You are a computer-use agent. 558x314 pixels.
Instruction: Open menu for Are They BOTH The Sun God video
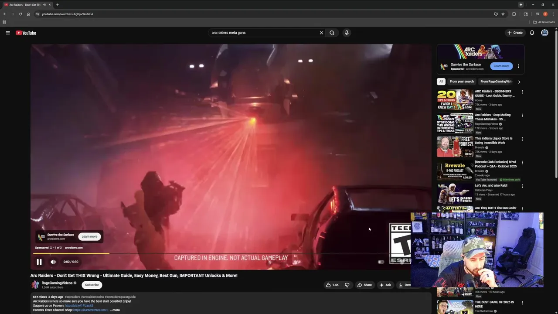(x=522, y=209)
